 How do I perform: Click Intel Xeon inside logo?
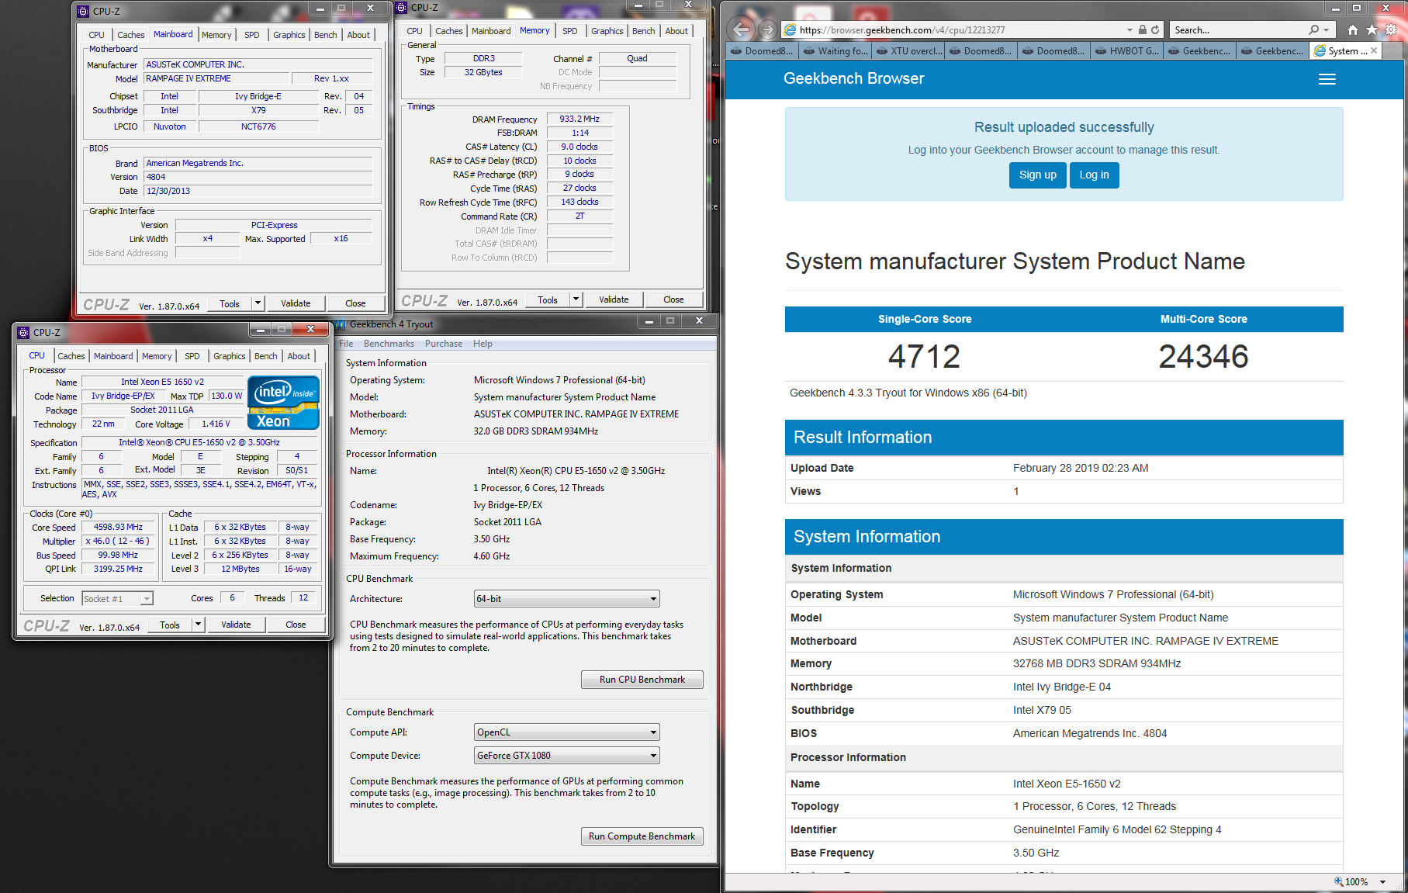pyautogui.click(x=283, y=403)
